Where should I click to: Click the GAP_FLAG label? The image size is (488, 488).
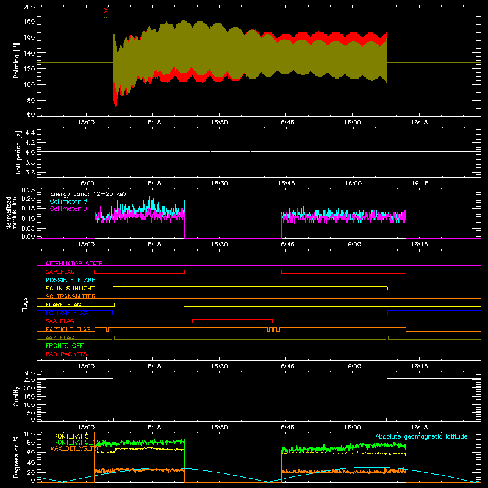60,271
